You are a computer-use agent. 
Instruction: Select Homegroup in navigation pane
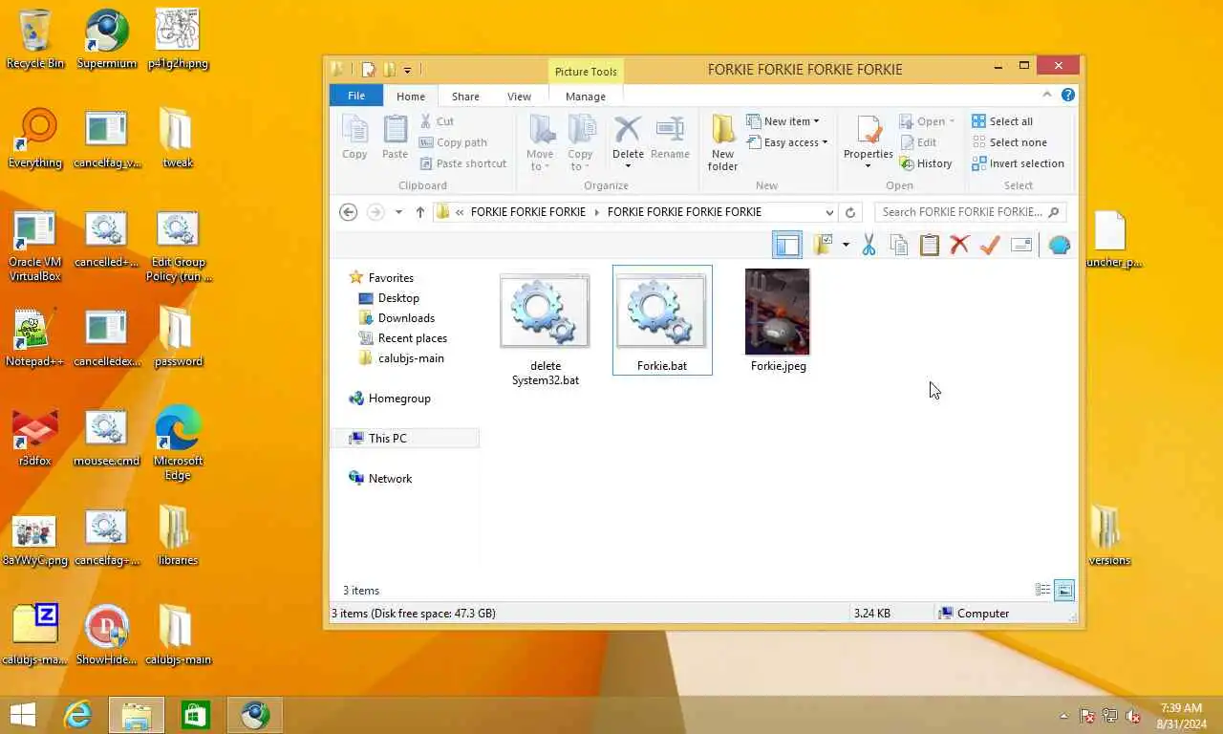(399, 399)
